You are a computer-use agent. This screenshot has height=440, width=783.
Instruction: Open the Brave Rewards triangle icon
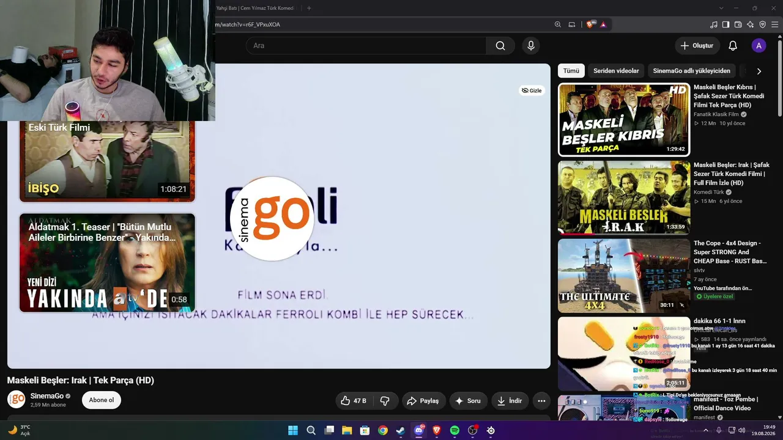click(603, 24)
